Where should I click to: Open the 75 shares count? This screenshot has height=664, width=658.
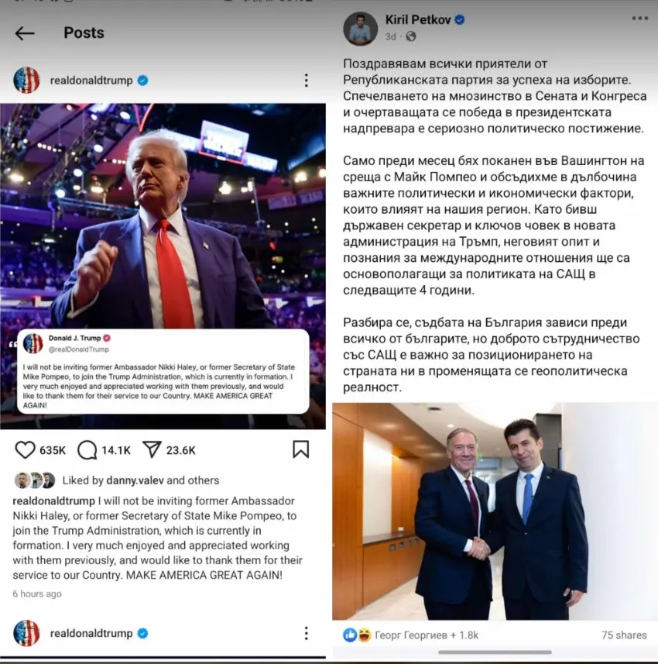pyautogui.click(x=624, y=635)
